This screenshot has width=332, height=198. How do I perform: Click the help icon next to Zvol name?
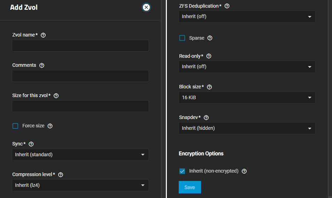coord(44,35)
